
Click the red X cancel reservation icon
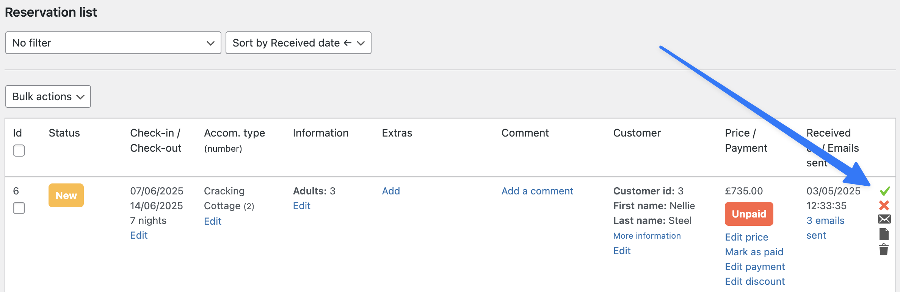tap(884, 205)
